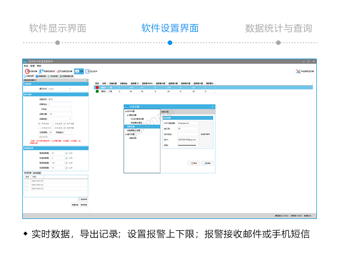
Task: Click the link-chain device connection icon
Action: [x=59, y=71]
